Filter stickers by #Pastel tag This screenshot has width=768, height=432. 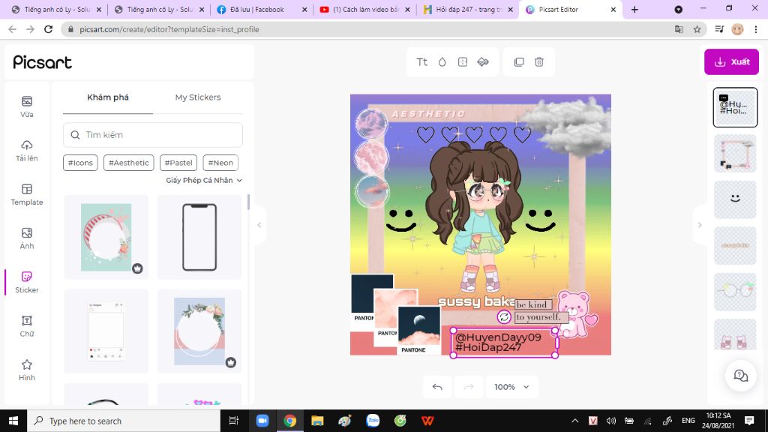point(178,163)
